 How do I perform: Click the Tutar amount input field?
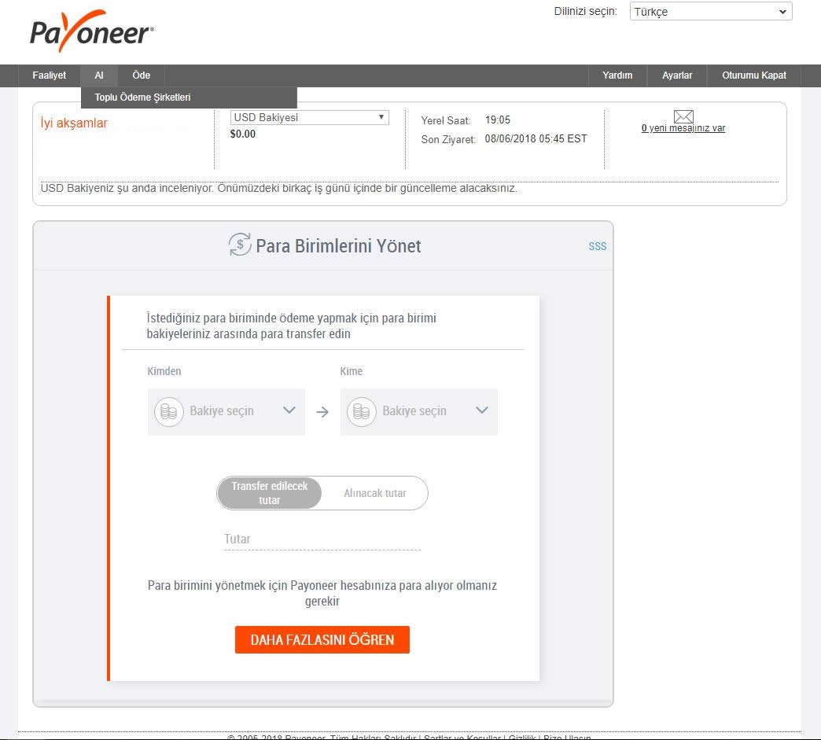click(322, 539)
